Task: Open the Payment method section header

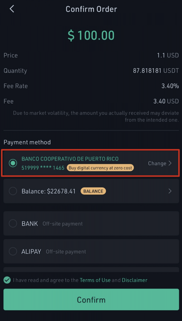Action: 27,142
